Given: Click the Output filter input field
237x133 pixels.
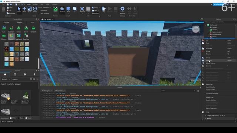Looking at the screenshot, I should [178, 91].
